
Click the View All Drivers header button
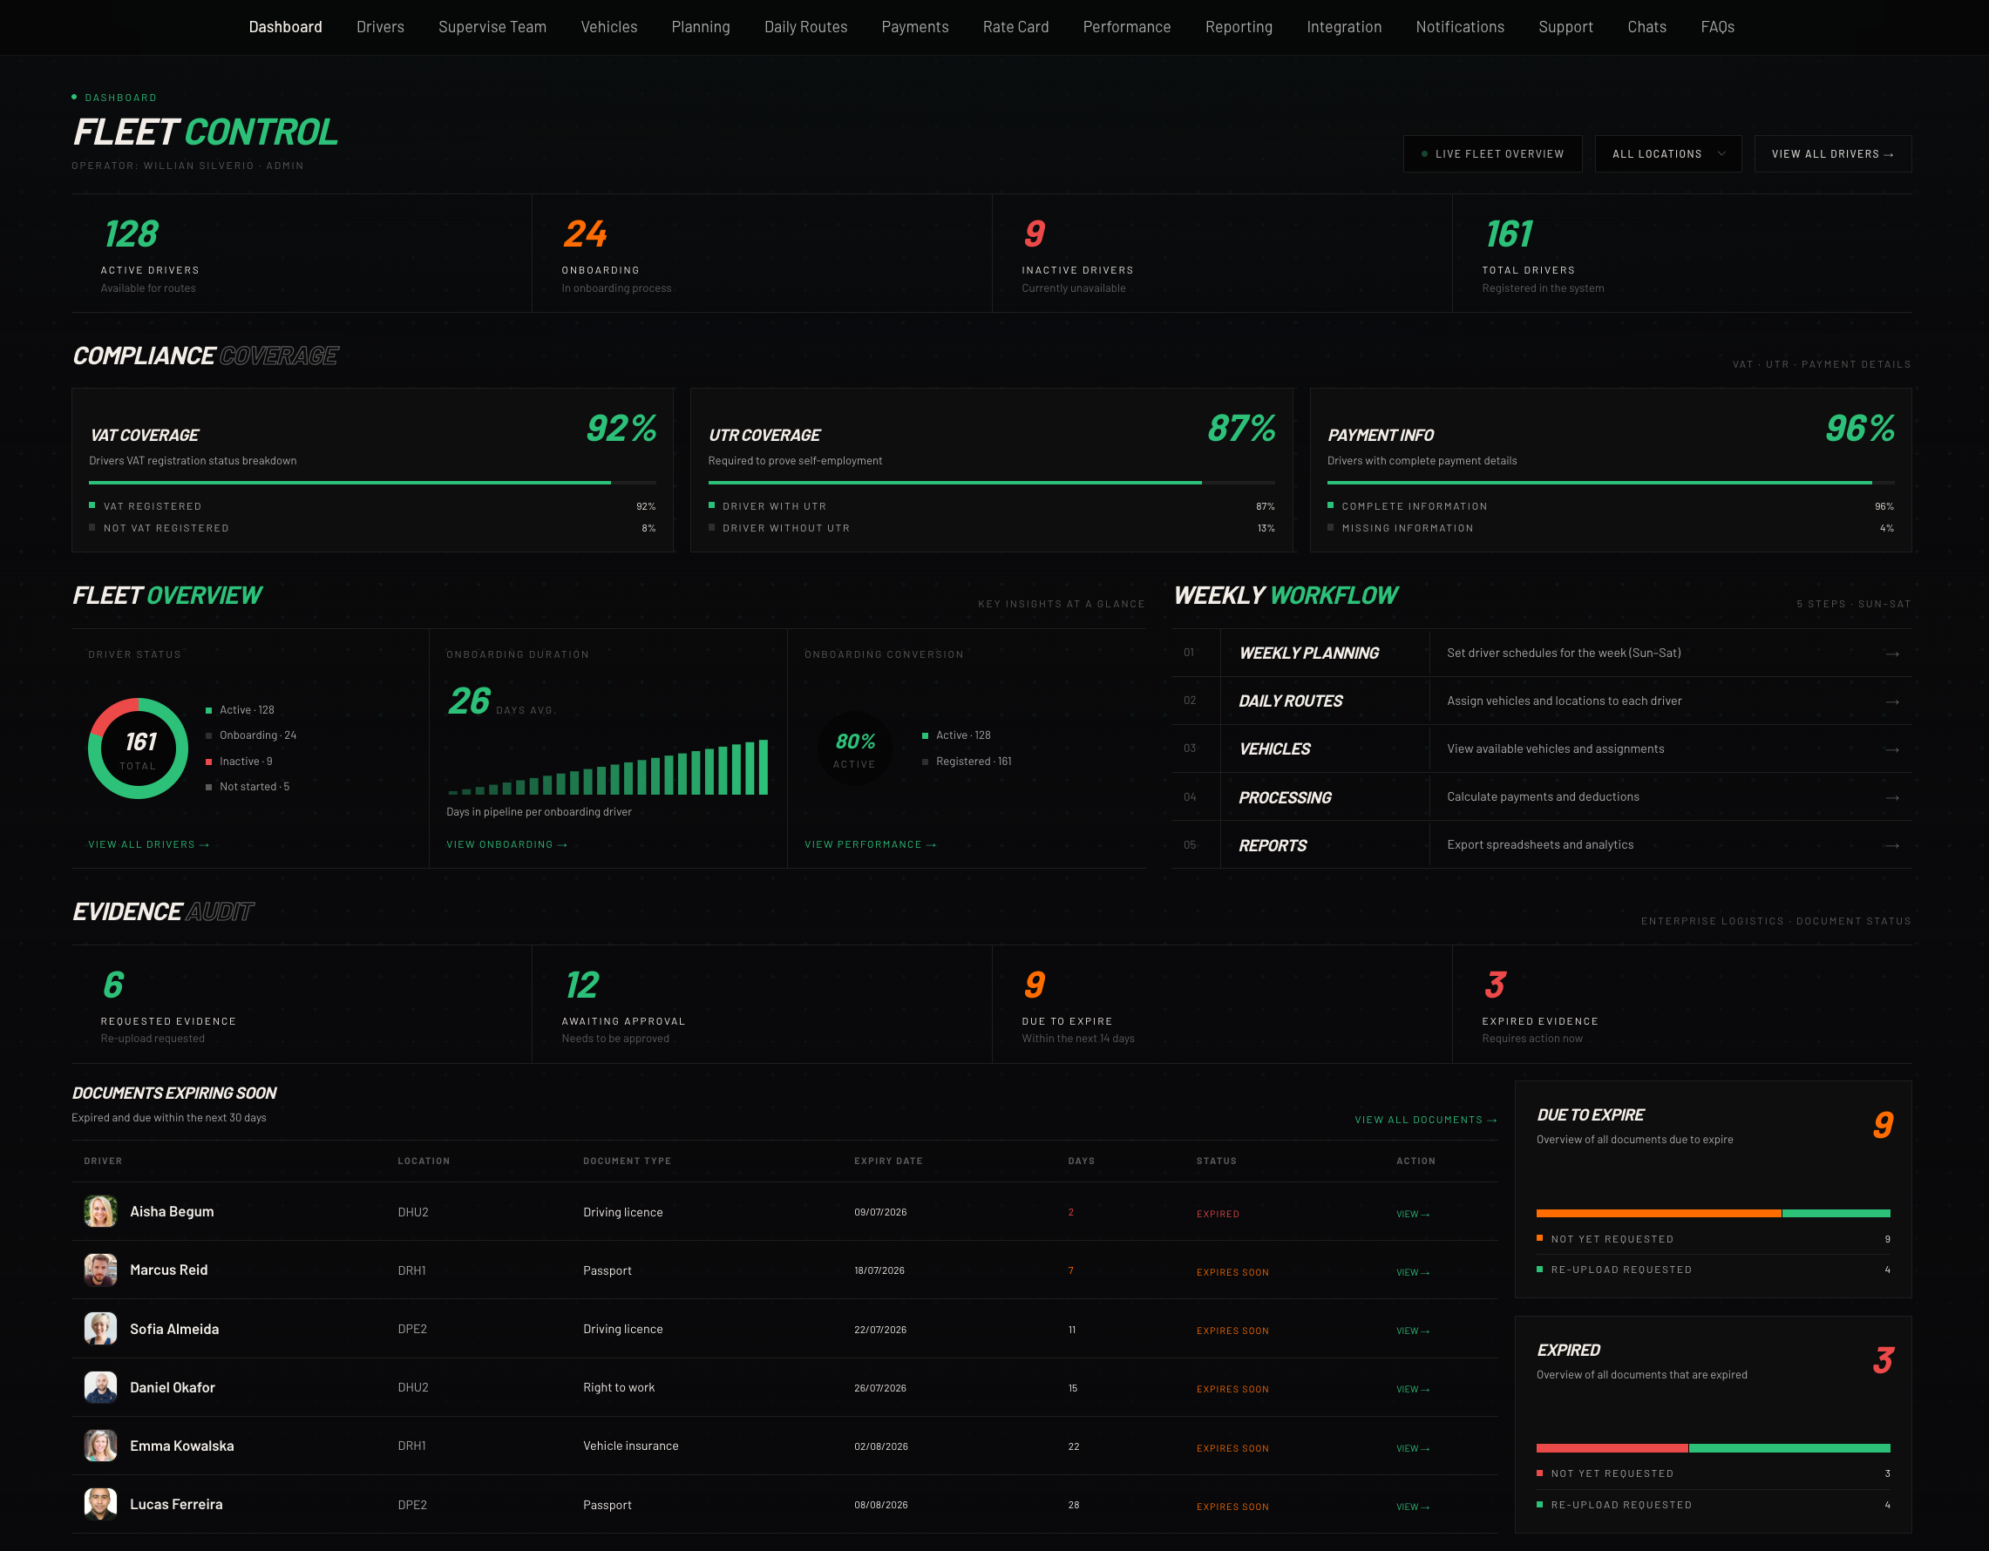pos(1832,154)
